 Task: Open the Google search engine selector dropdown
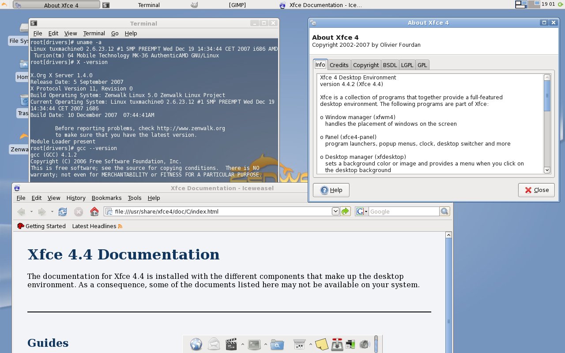click(362, 211)
